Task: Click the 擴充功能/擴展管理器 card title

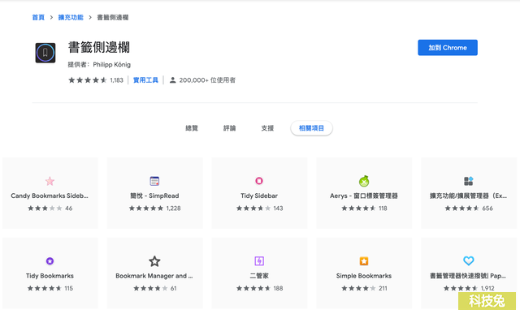Action: coord(468,196)
